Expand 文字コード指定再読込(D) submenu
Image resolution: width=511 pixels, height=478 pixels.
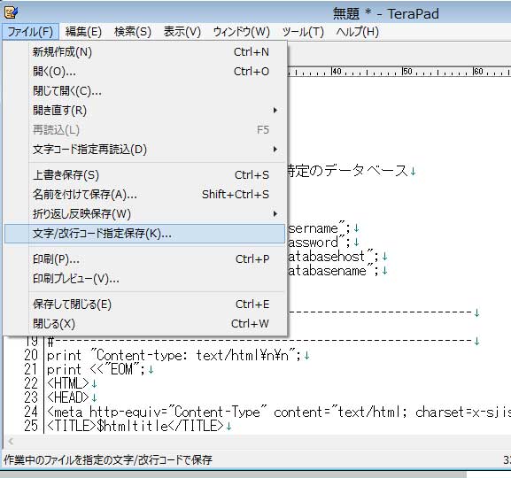[x=144, y=150]
